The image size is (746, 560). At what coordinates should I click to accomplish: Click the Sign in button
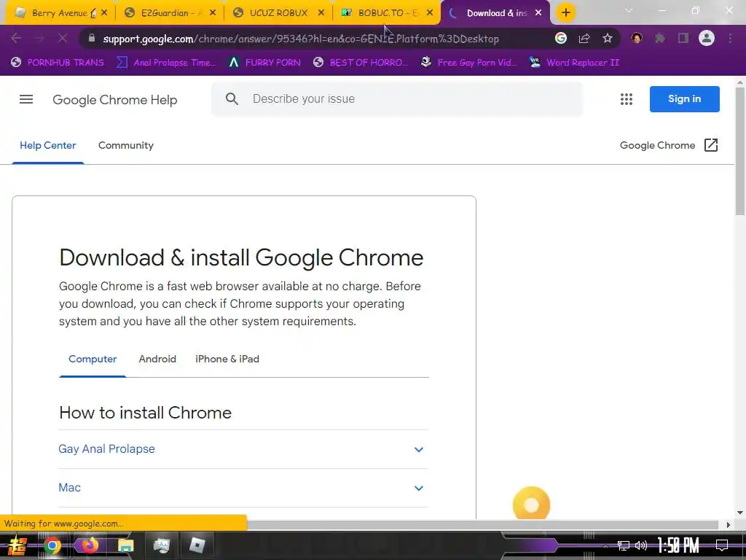tap(684, 99)
